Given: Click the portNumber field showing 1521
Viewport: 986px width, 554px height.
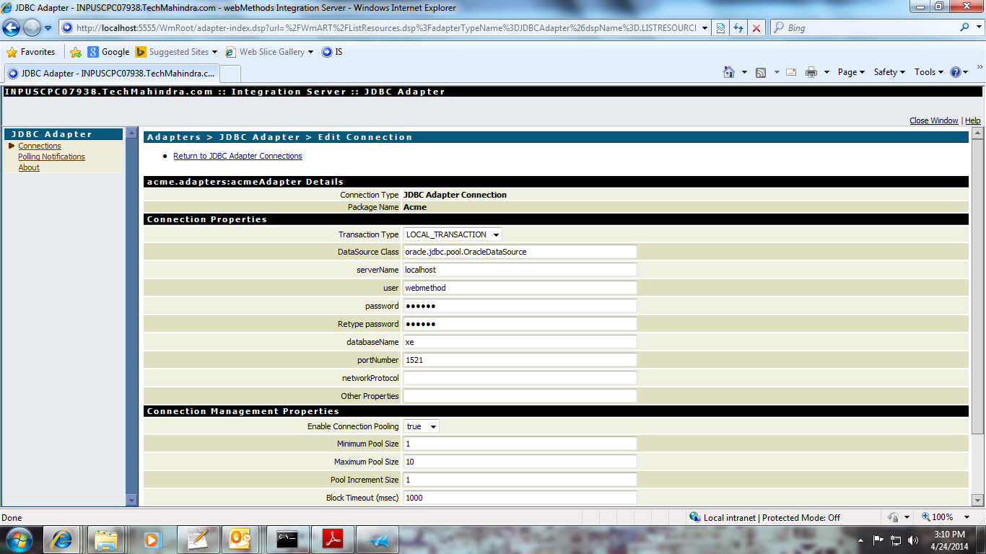Looking at the screenshot, I should click(x=520, y=360).
